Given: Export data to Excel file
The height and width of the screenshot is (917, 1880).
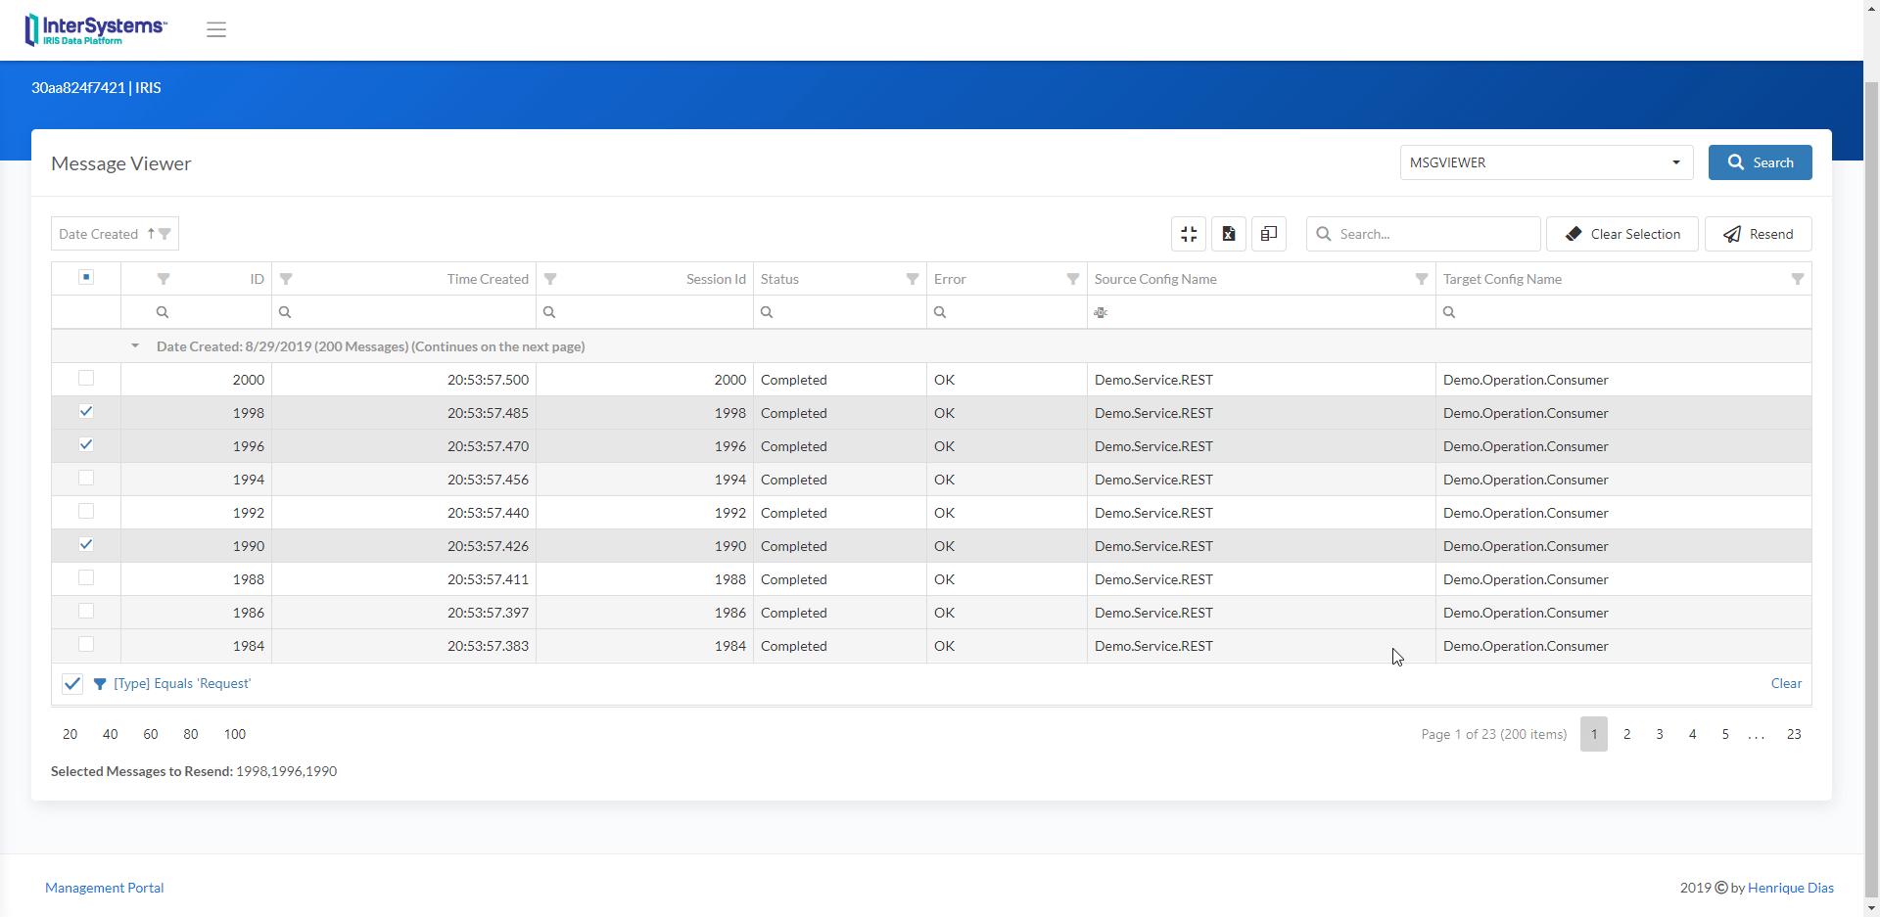Looking at the screenshot, I should coord(1229,234).
